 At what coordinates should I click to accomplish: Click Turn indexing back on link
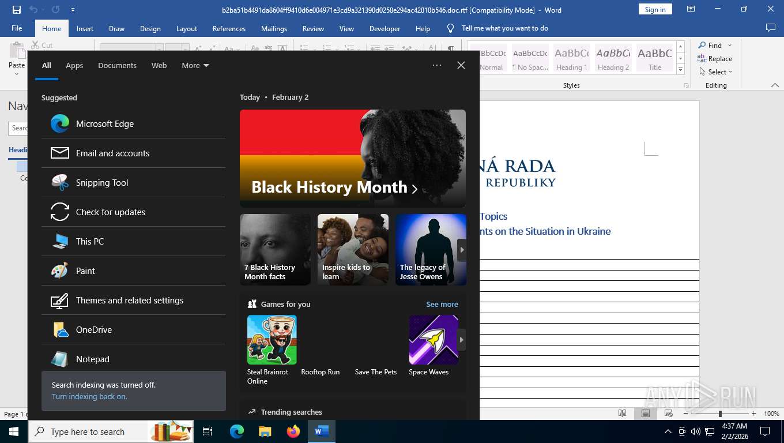pos(89,396)
